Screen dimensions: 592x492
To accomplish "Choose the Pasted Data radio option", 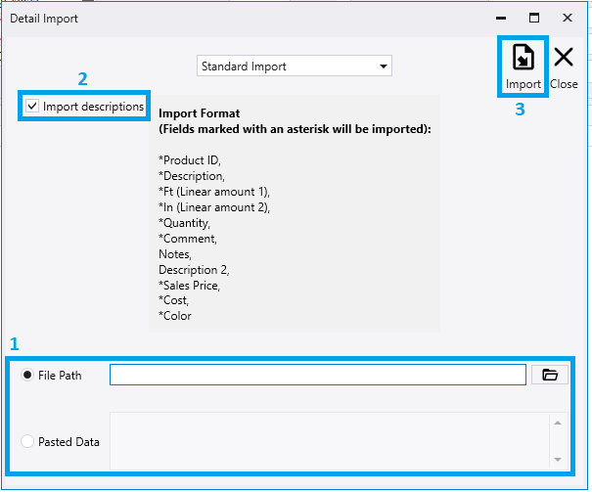I will point(27,441).
